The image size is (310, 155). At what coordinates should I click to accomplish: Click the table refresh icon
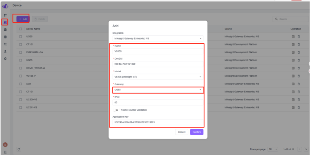click(19, 149)
